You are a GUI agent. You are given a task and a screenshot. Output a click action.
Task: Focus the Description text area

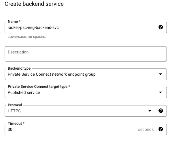click(x=86, y=54)
